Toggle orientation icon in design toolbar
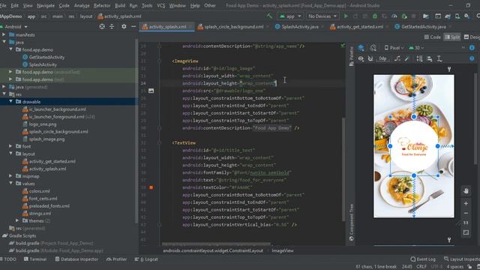This screenshot has height=270, width=480. [373, 48]
